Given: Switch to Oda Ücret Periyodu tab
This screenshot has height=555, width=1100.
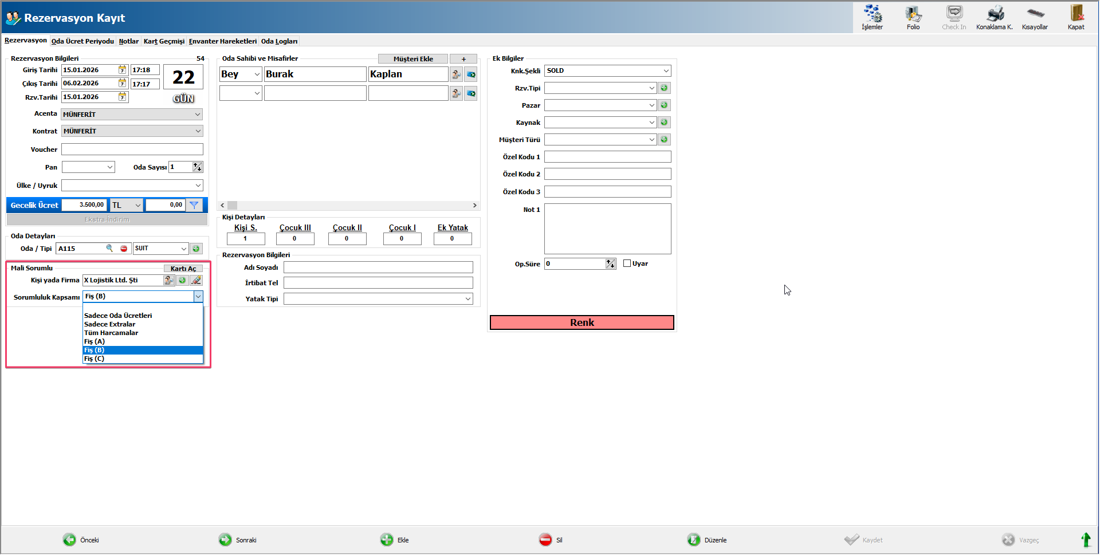Looking at the screenshot, I should (82, 41).
